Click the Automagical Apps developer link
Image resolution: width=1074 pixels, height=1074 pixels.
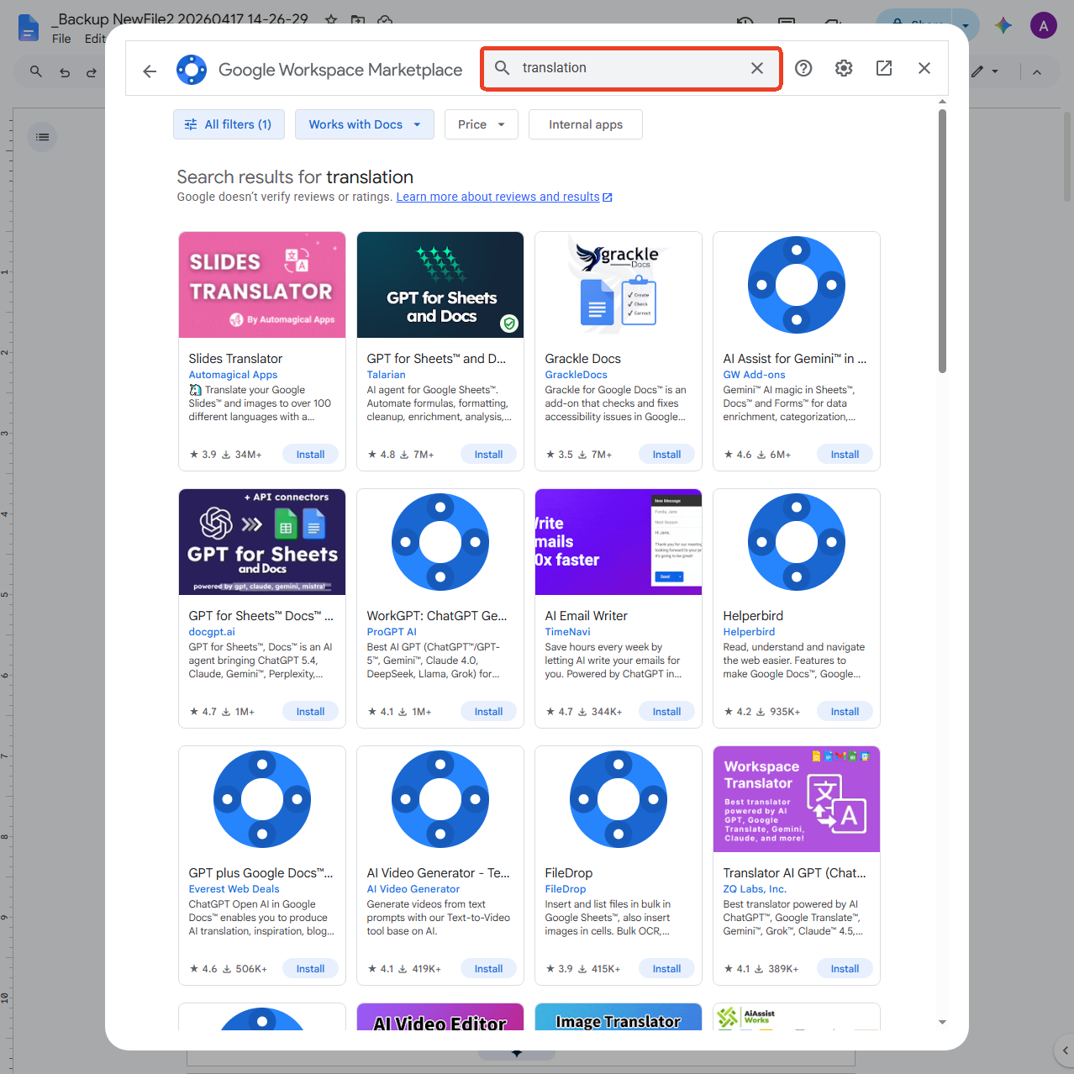click(233, 375)
